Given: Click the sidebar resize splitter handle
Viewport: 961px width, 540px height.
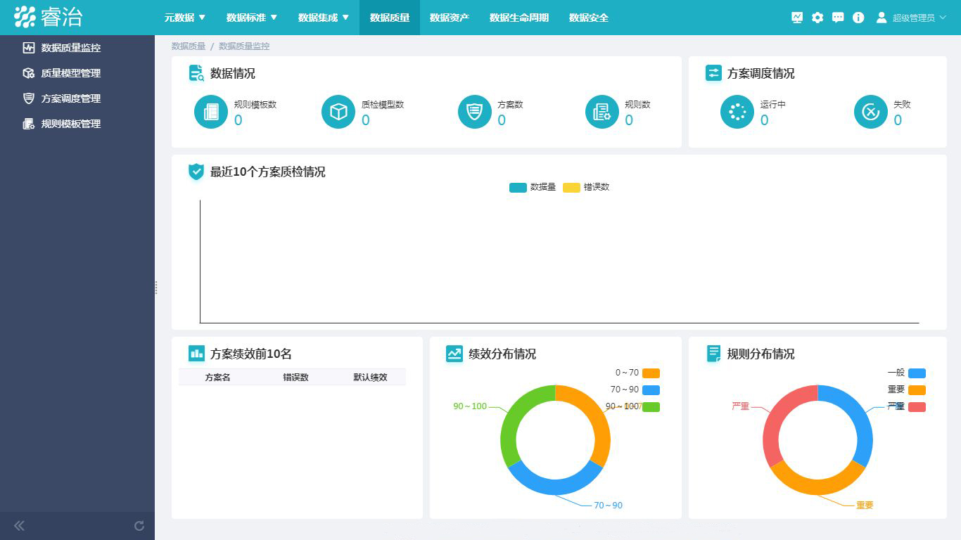Looking at the screenshot, I should click(x=155, y=287).
